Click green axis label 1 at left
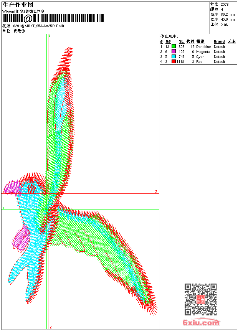 click(3, 208)
